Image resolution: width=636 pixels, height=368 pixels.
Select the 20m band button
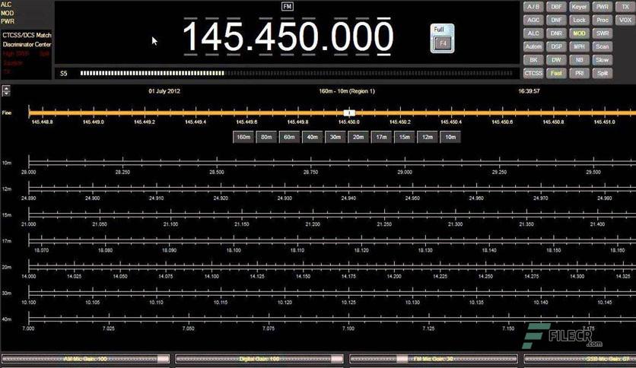pyautogui.click(x=358, y=137)
